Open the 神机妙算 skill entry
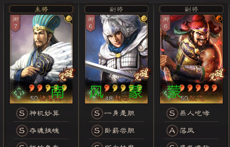 [41, 113]
